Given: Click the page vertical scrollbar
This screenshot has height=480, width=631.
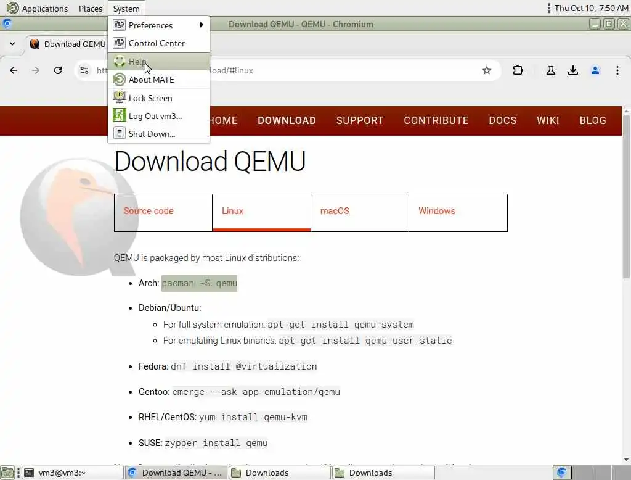Looking at the screenshot, I should [626, 197].
